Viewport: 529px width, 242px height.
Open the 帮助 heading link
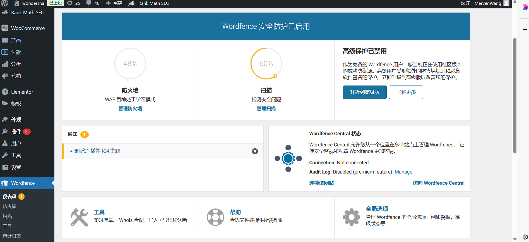(x=235, y=212)
